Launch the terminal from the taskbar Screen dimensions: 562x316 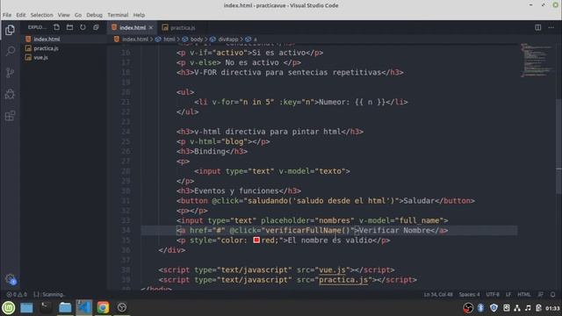click(x=46, y=307)
